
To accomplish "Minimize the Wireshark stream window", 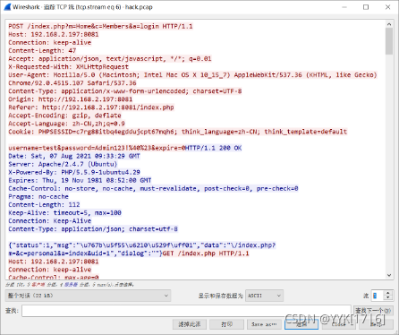I will 344,7.
